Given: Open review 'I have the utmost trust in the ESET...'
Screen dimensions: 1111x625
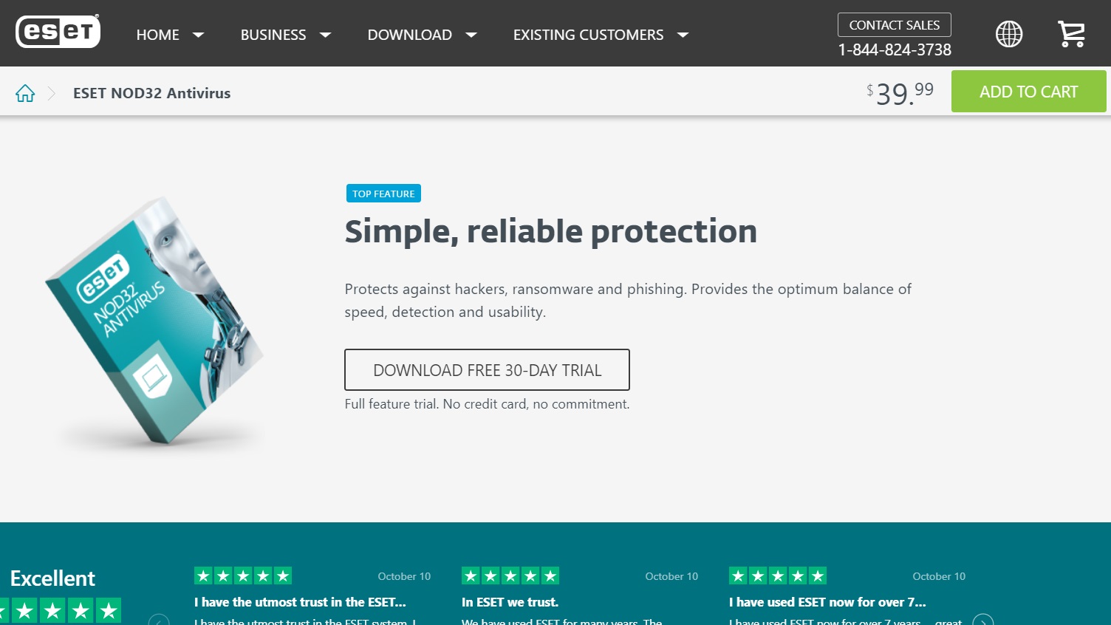Looking at the screenshot, I should pos(300,602).
